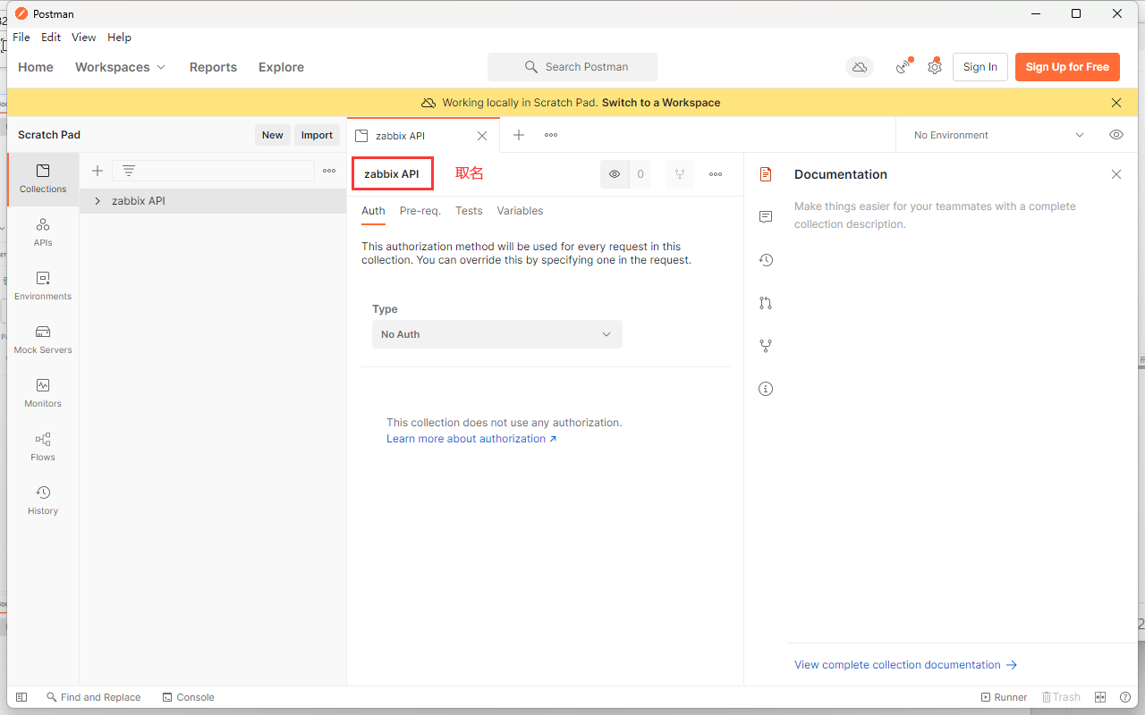Click Sign Up for Free button
This screenshot has height=715, width=1145.
coord(1067,67)
